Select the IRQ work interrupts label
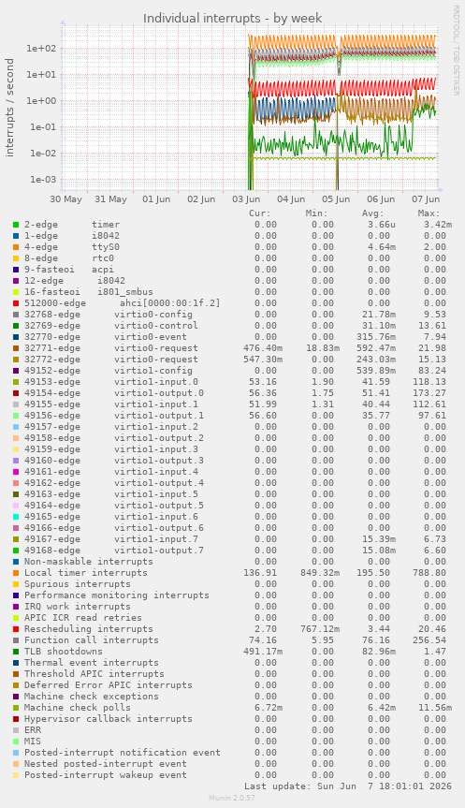This screenshot has height=808, width=465. click(78, 607)
